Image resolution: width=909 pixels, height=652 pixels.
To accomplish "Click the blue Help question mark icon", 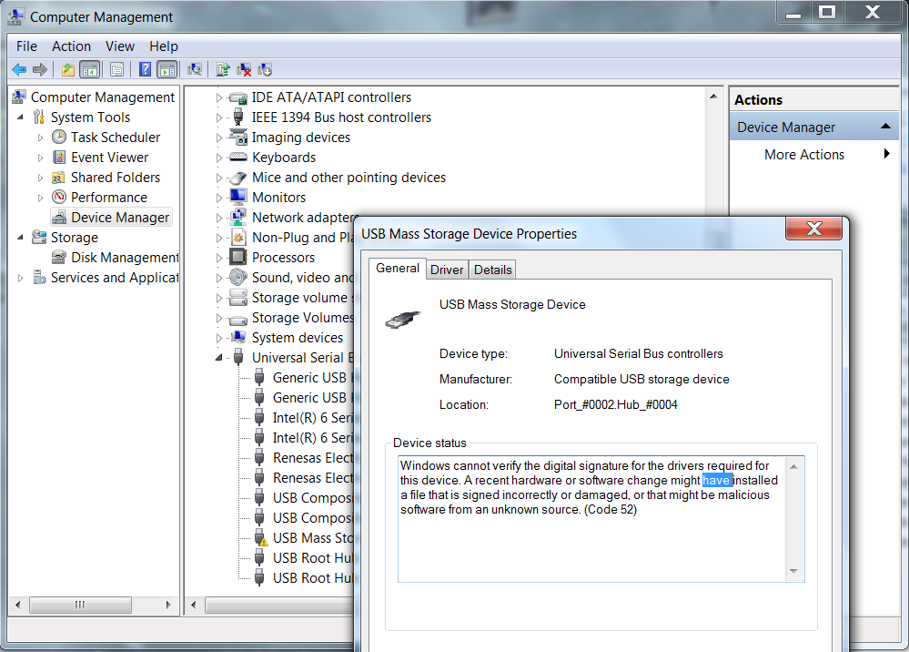I will 145,69.
